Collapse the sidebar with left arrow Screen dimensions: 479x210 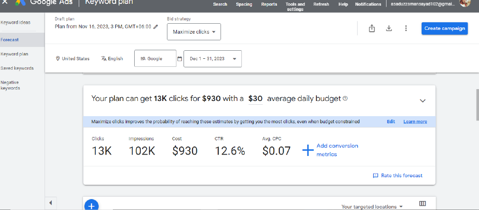pos(51,203)
